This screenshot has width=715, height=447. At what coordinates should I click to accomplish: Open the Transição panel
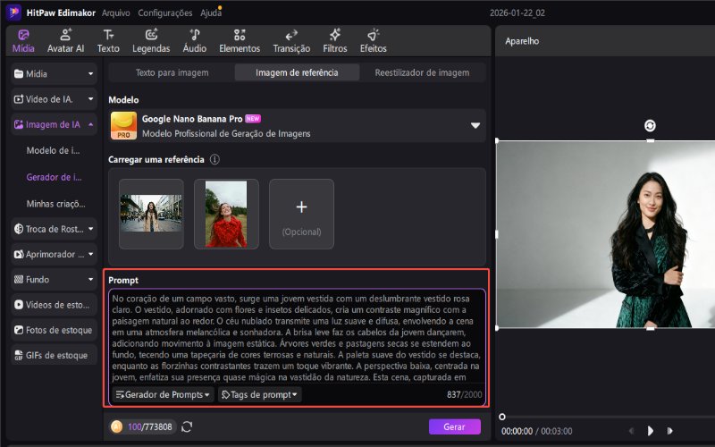tap(291, 41)
